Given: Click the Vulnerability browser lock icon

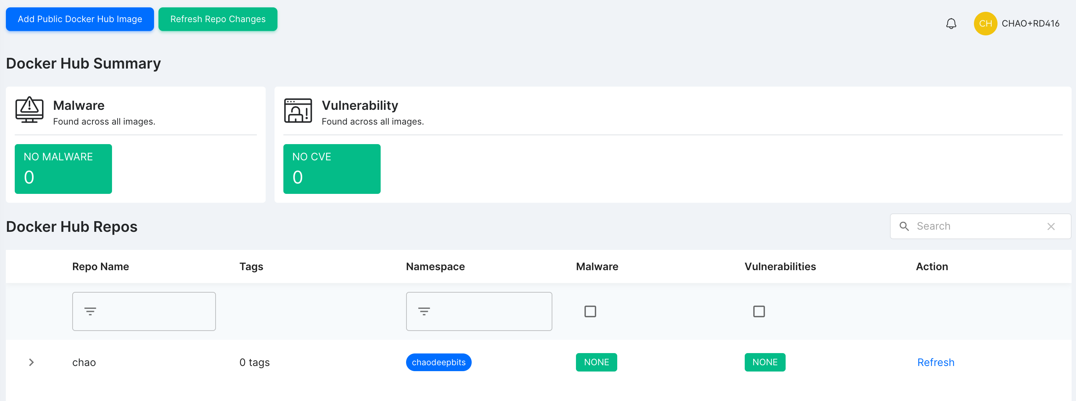Looking at the screenshot, I should 298,111.
